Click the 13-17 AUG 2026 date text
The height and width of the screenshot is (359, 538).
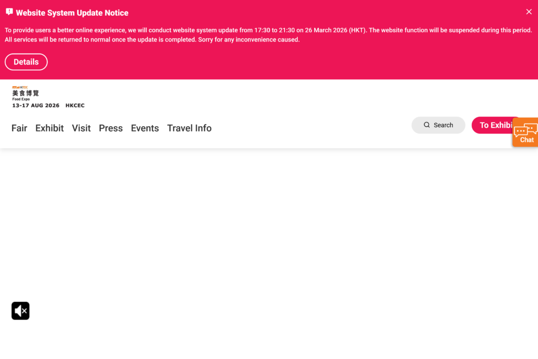(x=36, y=106)
